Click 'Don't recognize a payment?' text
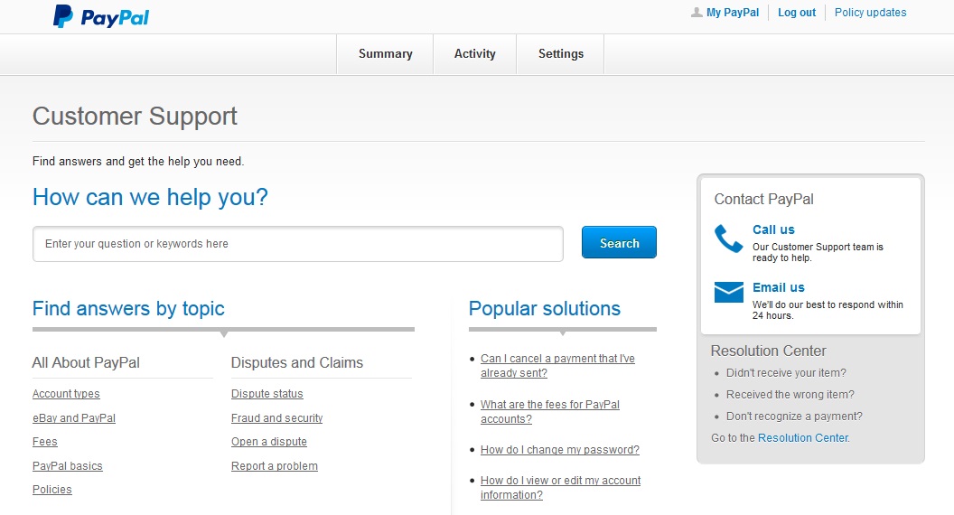954x515 pixels. click(794, 417)
